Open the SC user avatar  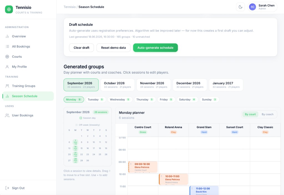pyautogui.click(x=252, y=7)
